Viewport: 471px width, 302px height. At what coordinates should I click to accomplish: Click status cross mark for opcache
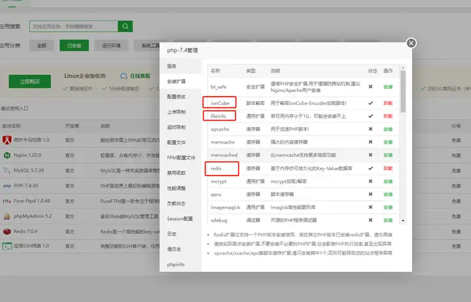(x=371, y=129)
